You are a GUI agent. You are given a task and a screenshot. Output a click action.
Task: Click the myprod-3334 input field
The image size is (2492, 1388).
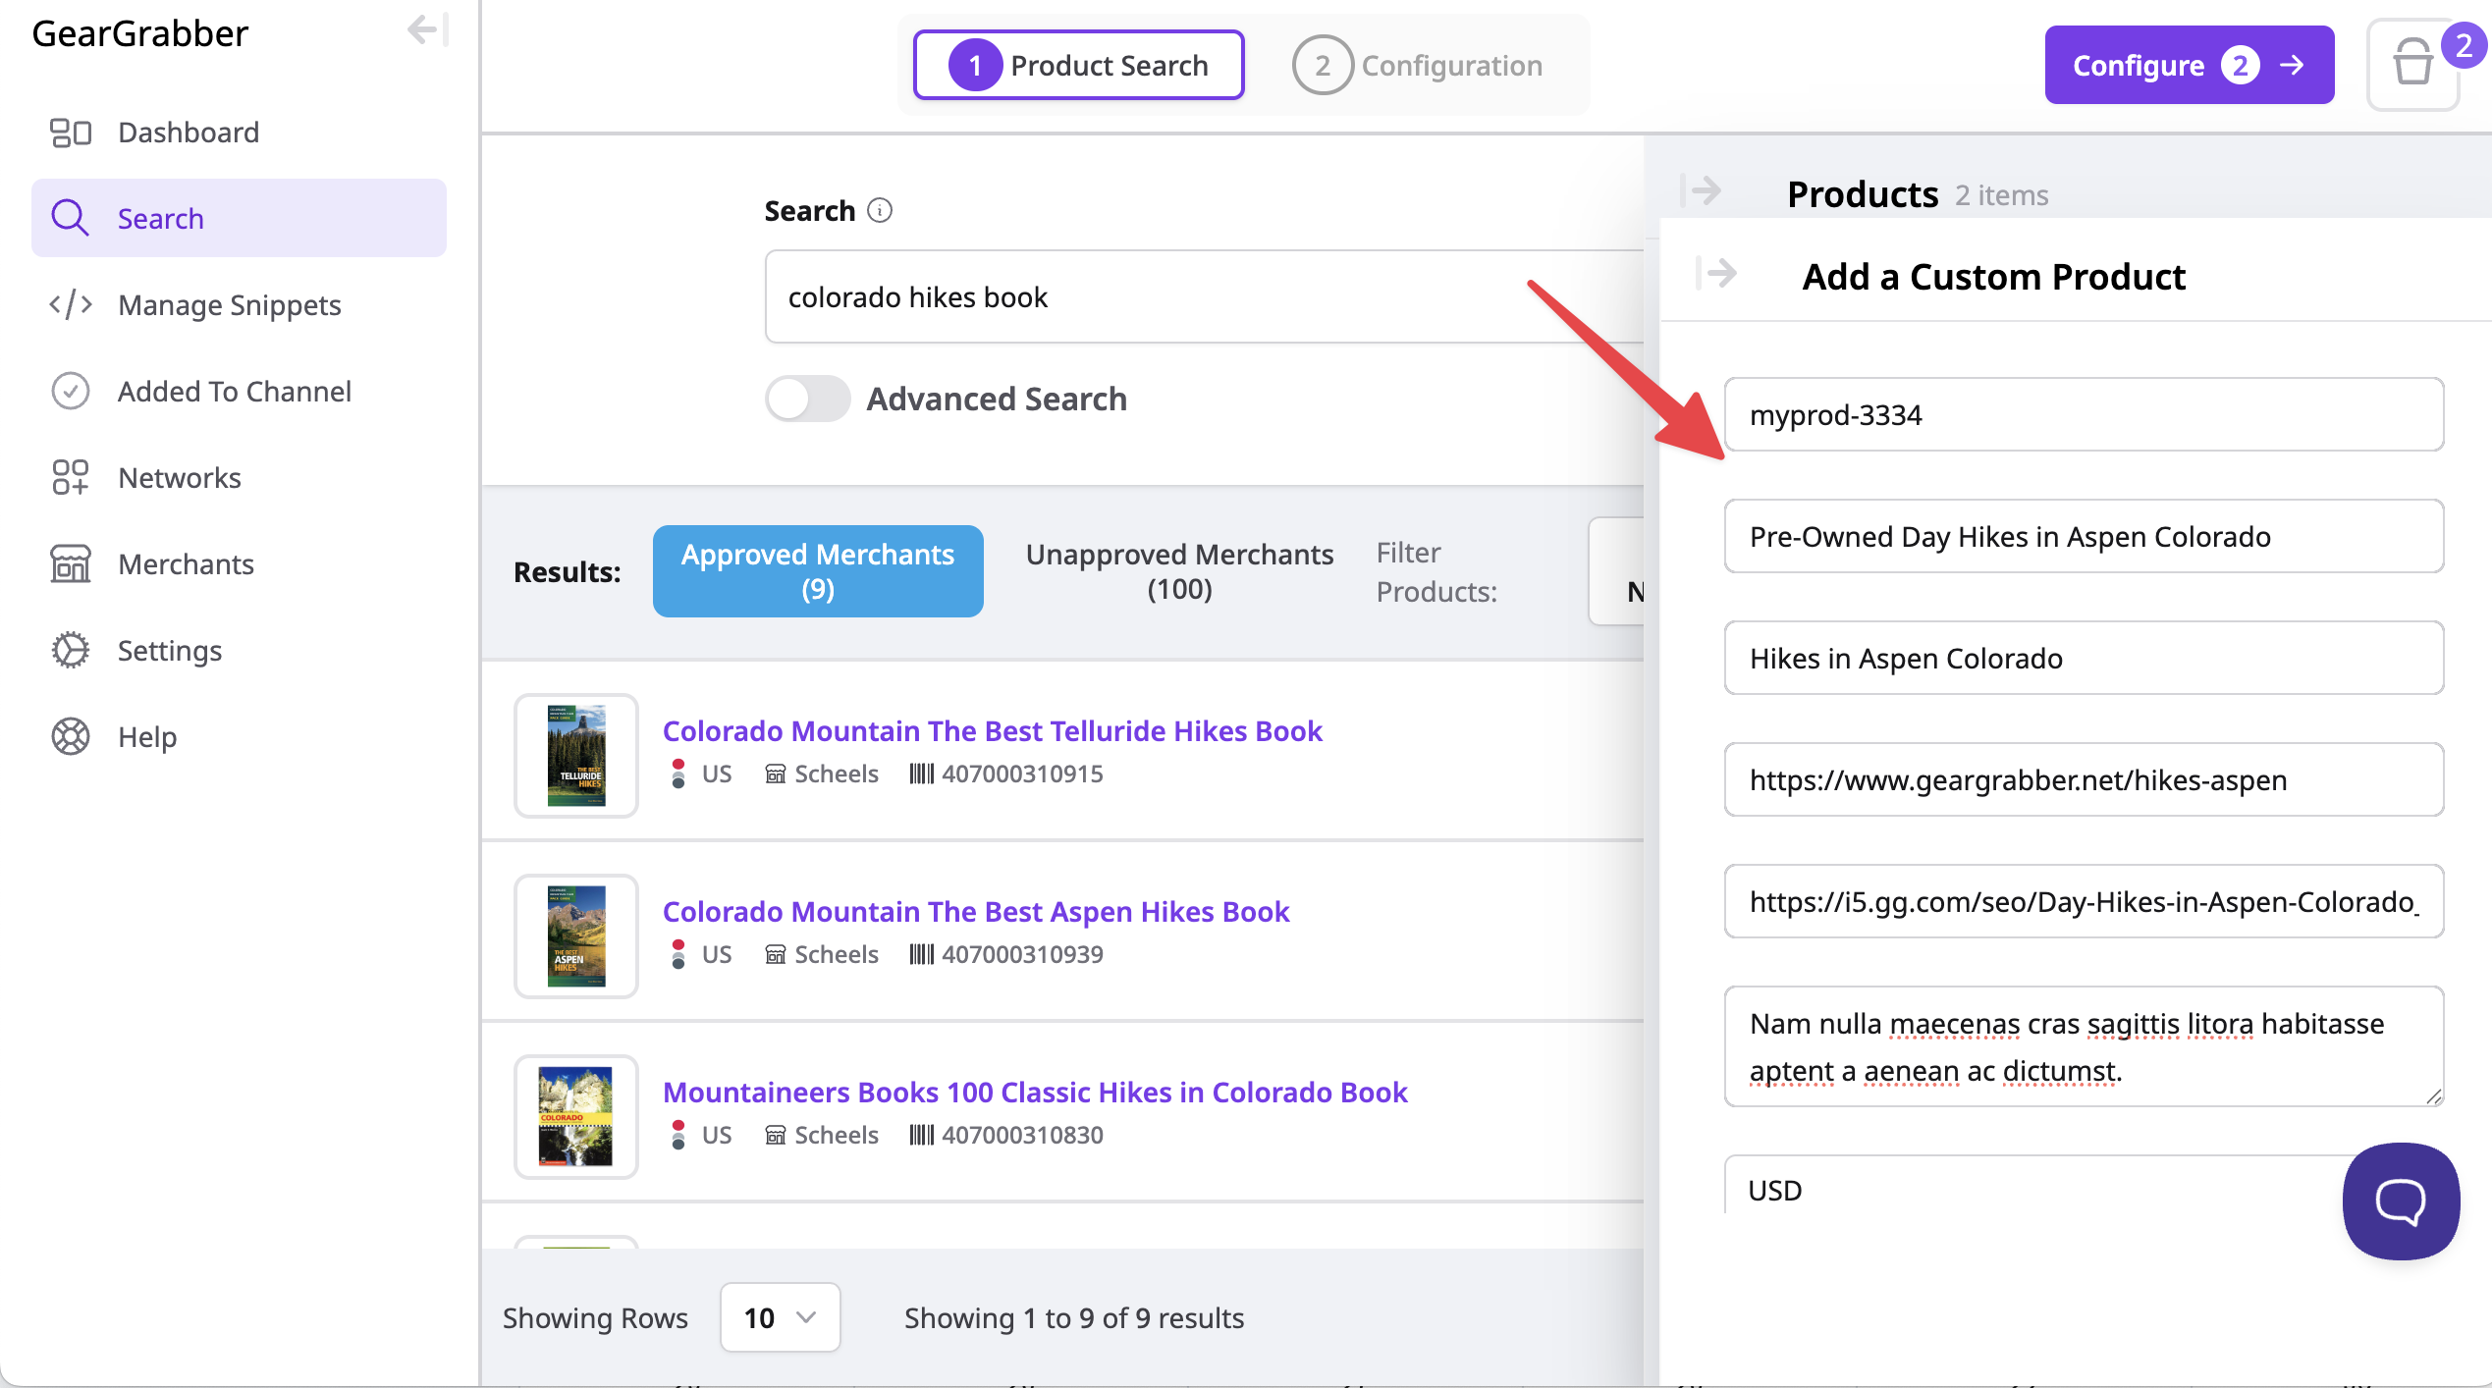[x=2083, y=415]
